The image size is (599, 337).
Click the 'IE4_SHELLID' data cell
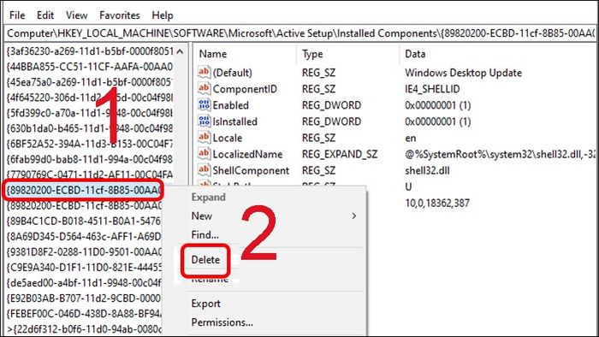click(x=432, y=89)
